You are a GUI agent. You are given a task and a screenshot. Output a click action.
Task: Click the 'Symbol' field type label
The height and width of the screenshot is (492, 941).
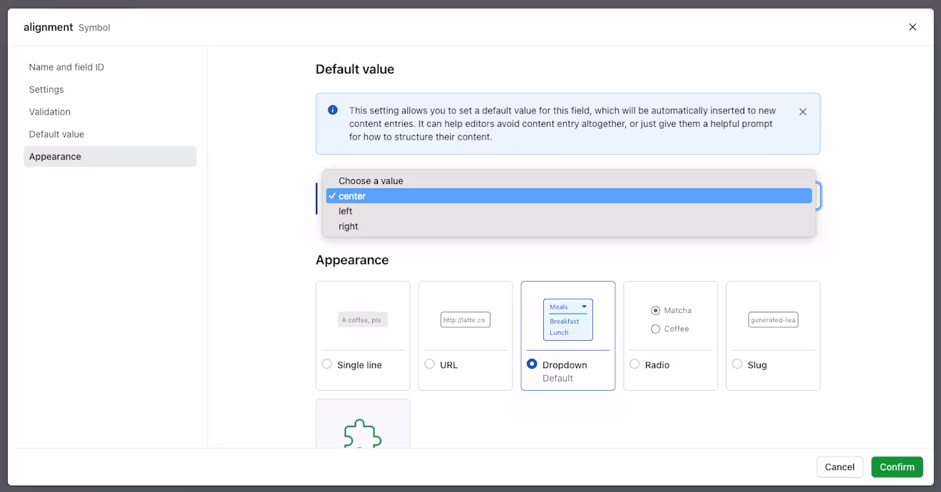click(94, 28)
